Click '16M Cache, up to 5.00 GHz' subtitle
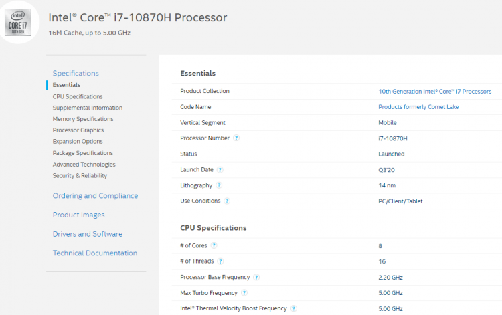The height and width of the screenshot is (315, 502). click(x=89, y=33)
